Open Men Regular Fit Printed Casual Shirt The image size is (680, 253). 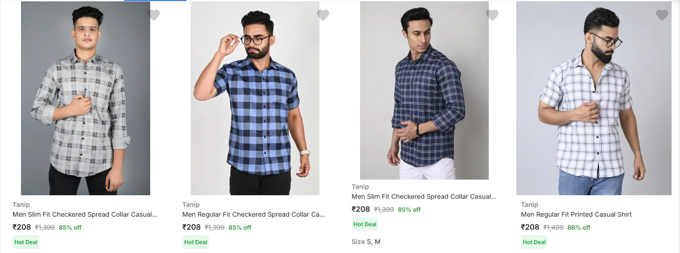tap(576, 214)
